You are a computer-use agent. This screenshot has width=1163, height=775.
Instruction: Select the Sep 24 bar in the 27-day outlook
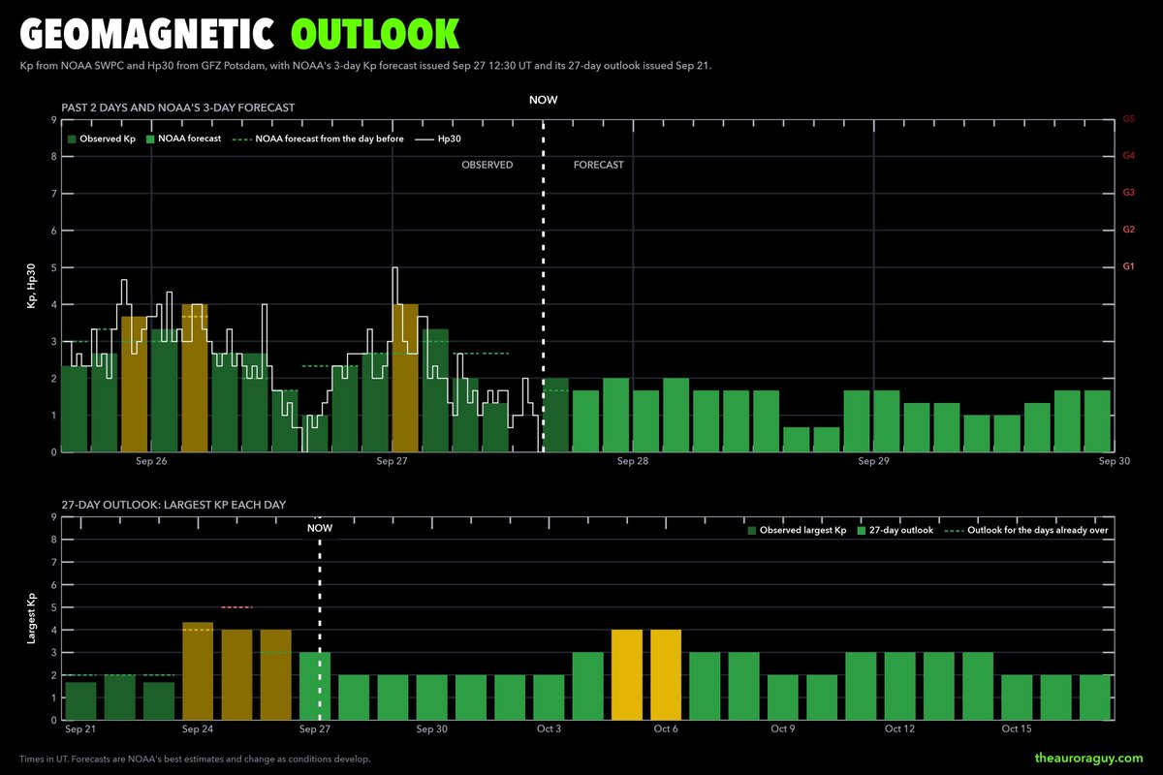point(198,670)
